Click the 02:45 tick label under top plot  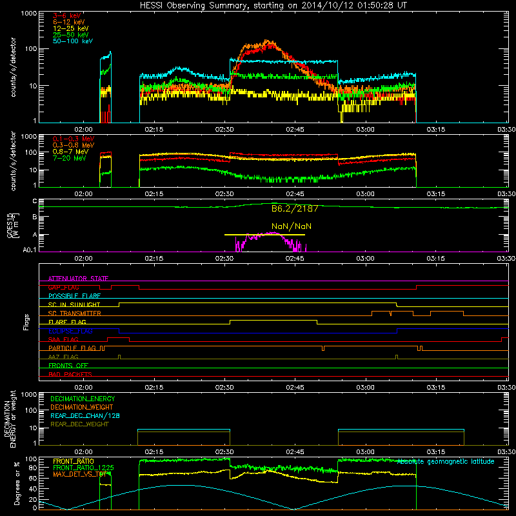coord(295,130)
